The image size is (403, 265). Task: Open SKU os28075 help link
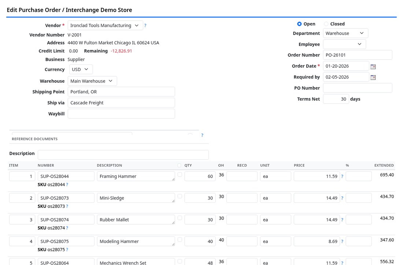[67, 250]
